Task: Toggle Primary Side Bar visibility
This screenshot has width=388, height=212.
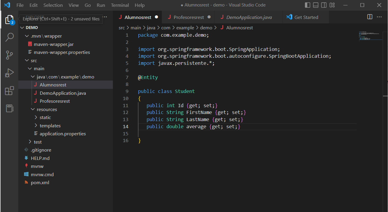Action: pyautogui.click(x=308, y=5)
